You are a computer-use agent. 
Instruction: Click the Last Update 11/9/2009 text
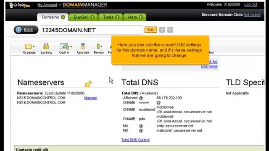tap(65, 93)
